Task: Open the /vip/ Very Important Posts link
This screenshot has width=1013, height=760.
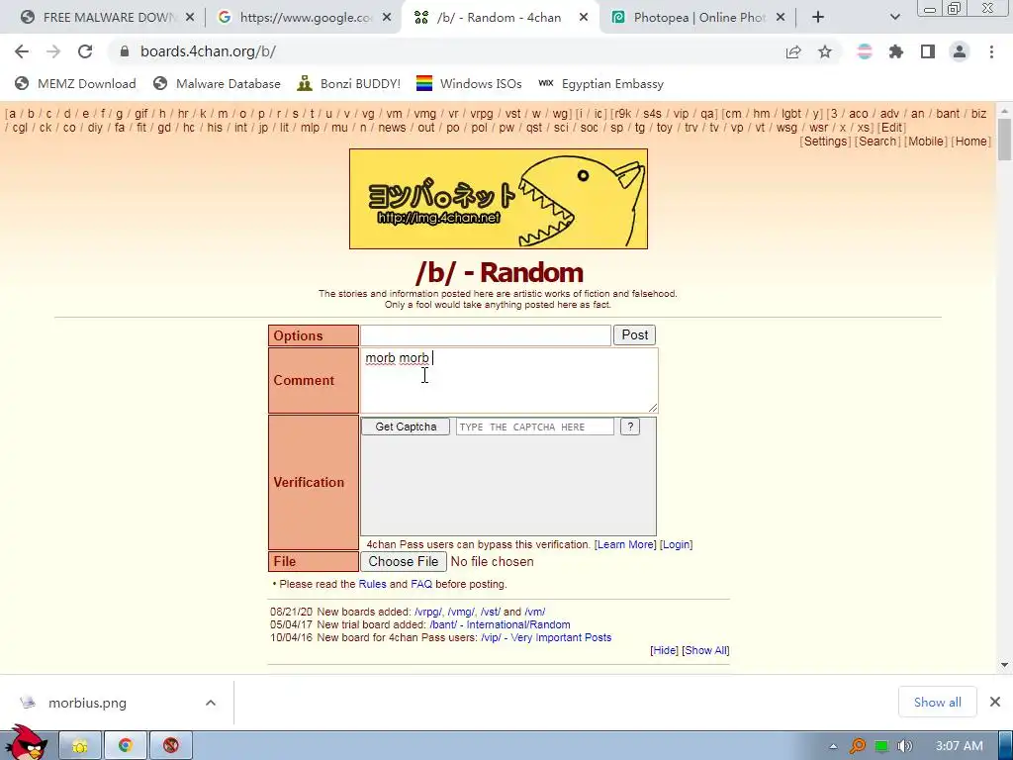Action: [x=546, y=638]
